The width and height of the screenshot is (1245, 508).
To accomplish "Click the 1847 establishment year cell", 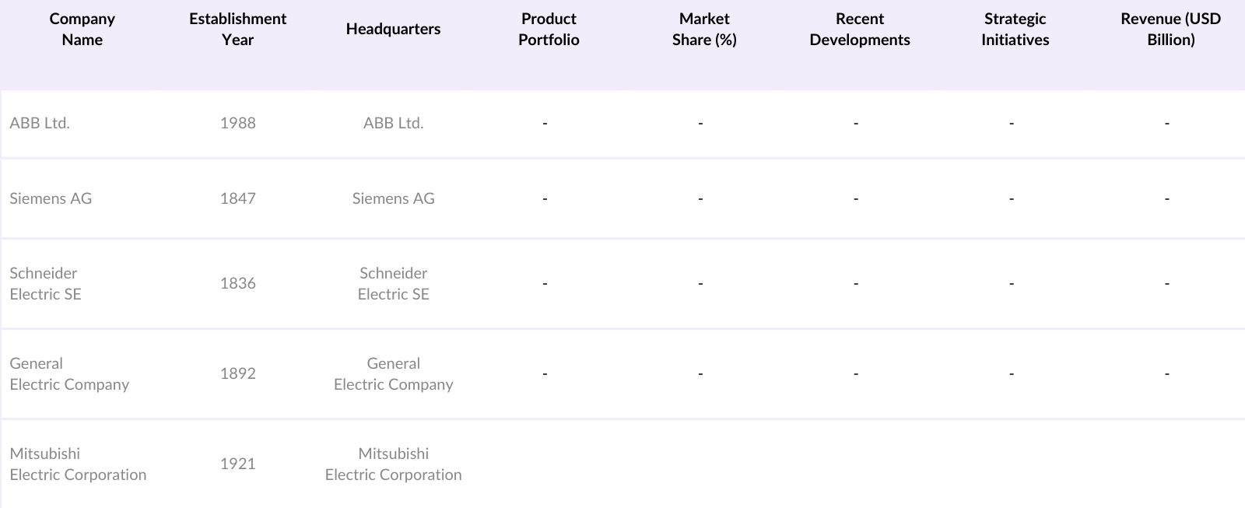I will pyautogui.click(x=237, y=198).
